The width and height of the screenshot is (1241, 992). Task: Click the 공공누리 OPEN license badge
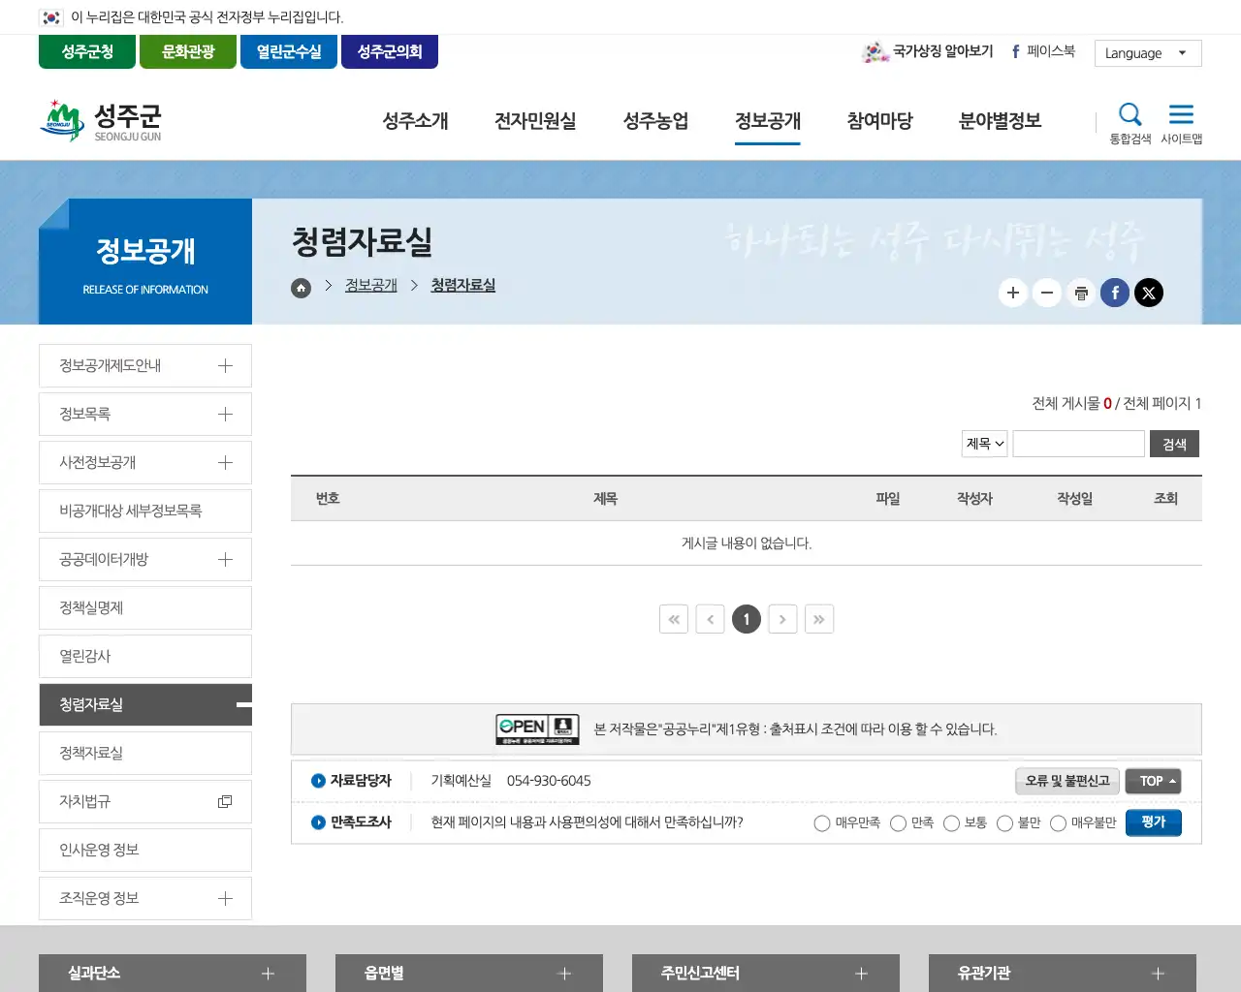tap(538, 728)
